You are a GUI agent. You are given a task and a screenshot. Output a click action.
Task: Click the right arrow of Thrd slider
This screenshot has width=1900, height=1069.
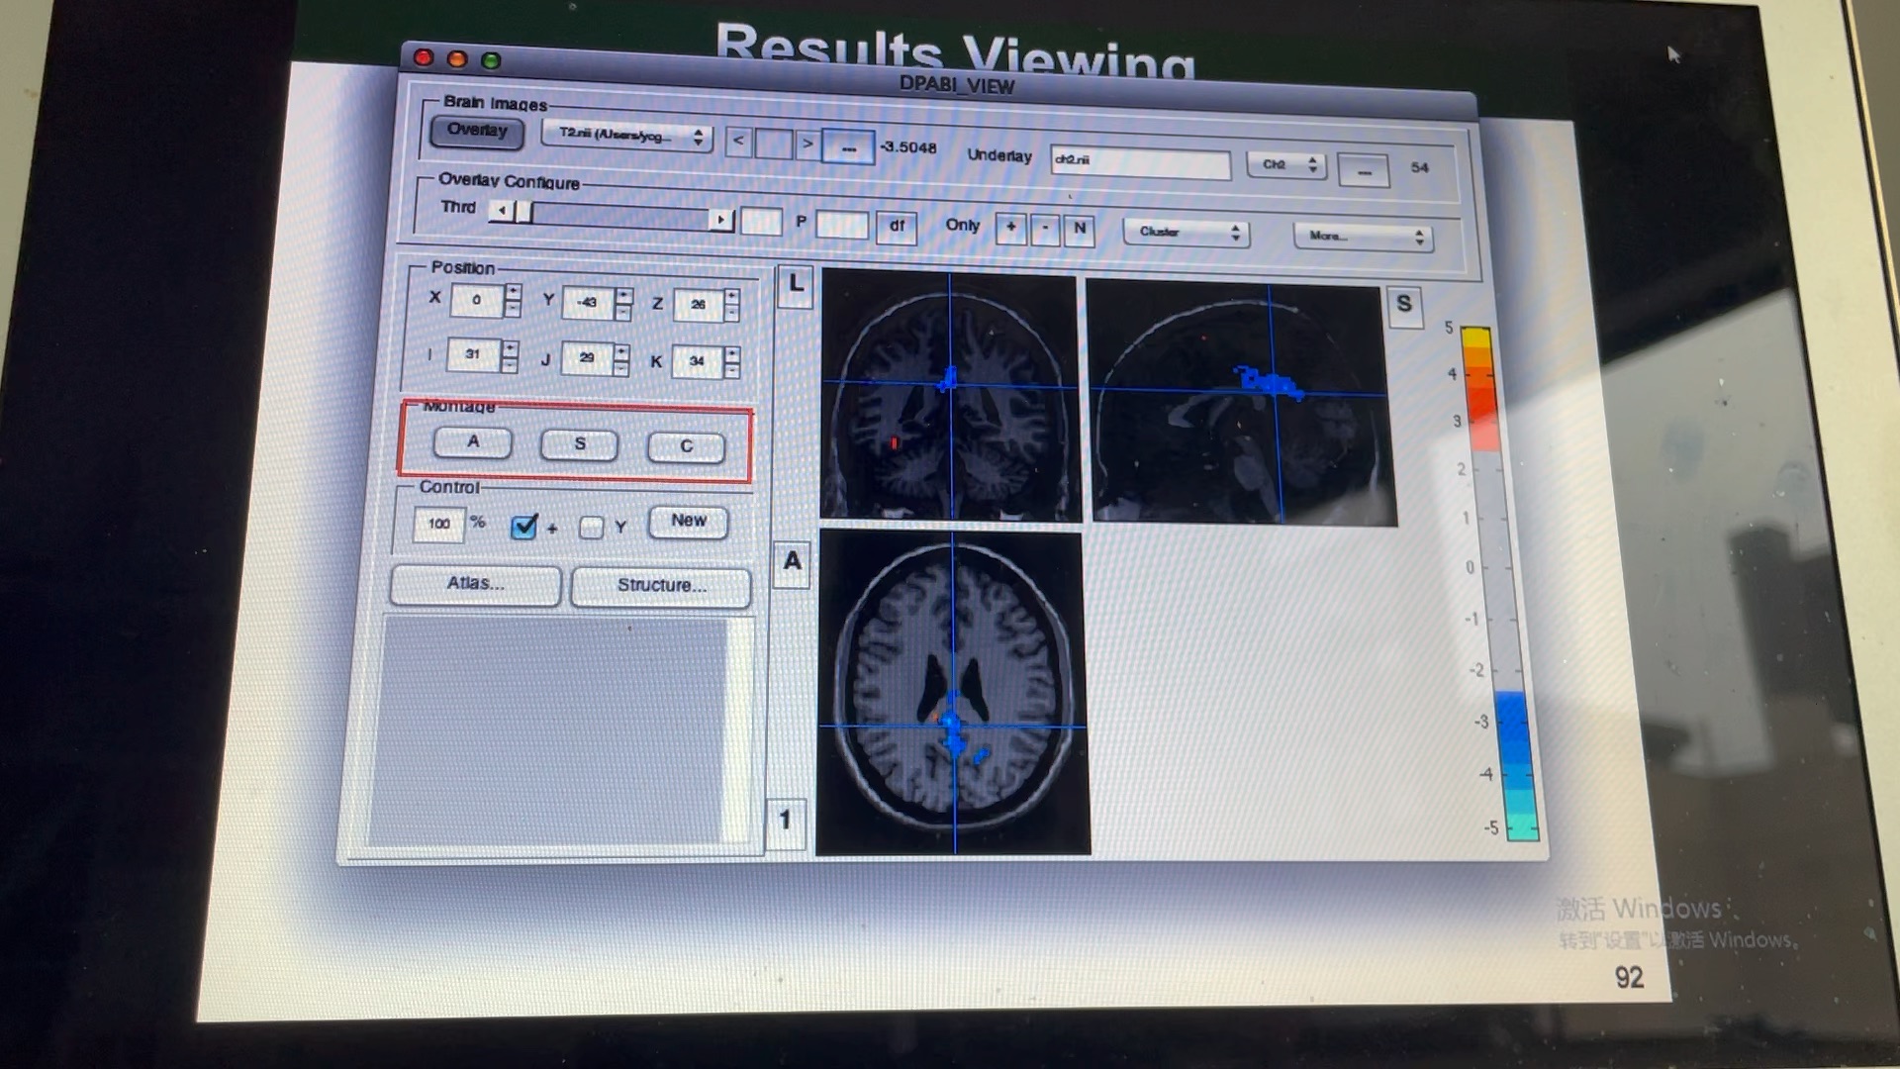[722, 219]
